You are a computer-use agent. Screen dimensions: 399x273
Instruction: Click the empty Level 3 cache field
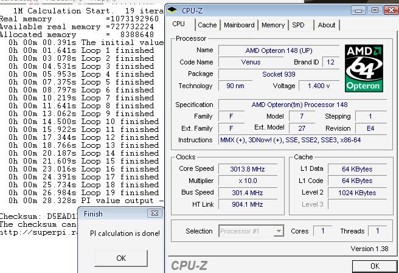357,204
